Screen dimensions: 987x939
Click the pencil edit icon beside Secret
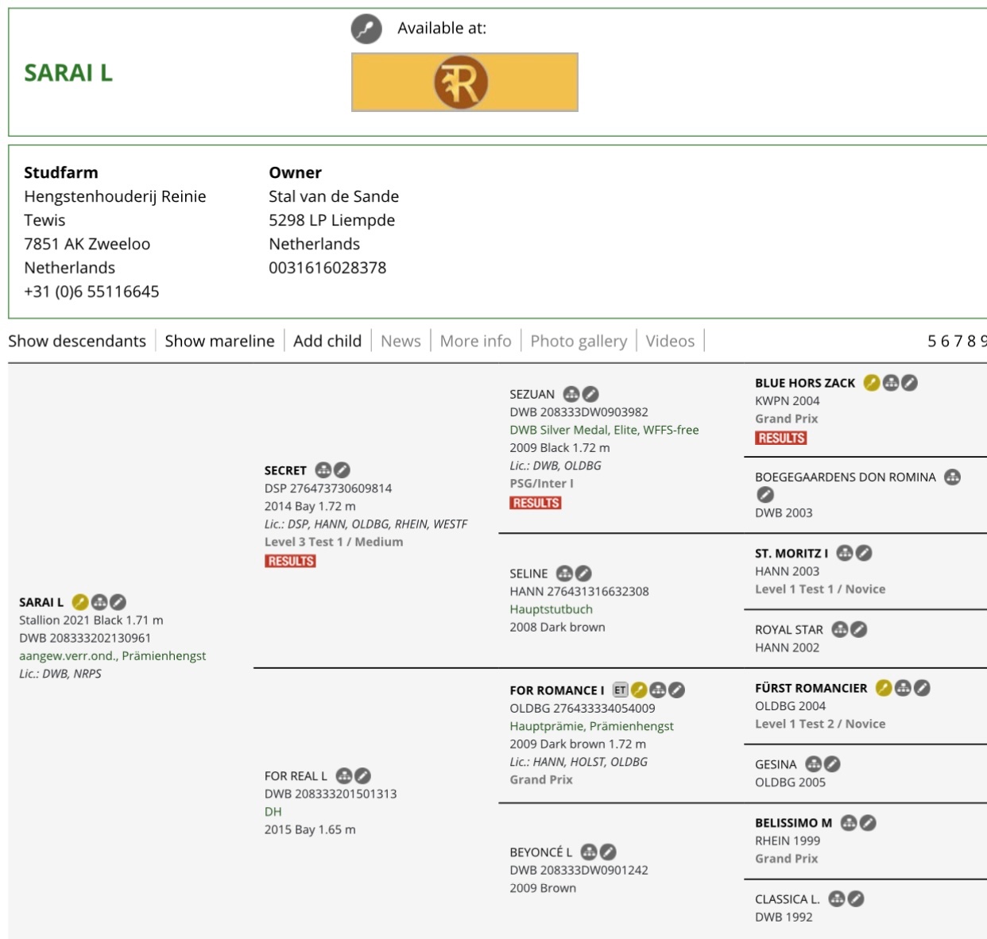pos(342,470)
